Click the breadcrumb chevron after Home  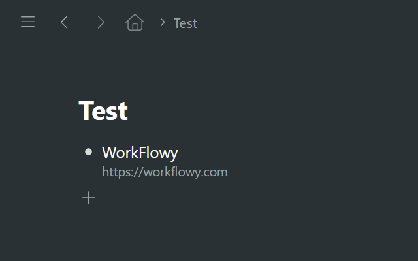coord(163,22)
